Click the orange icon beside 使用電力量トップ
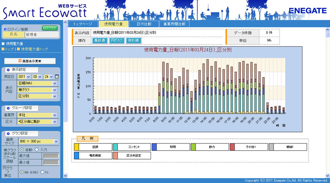Screen dimensions: 330x183 (x=19, y=49)
